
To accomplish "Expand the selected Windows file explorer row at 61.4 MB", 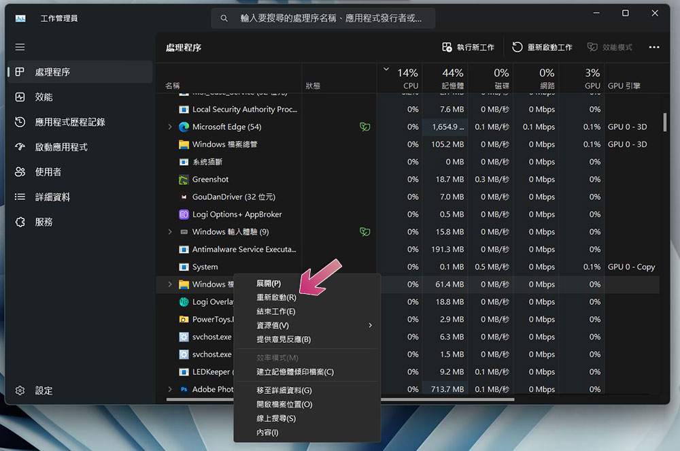I will tap(170, 284).
